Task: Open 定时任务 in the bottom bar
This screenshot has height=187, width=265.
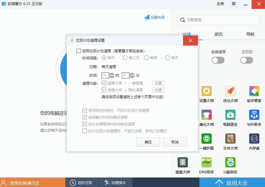Action: tap(82, 183)
